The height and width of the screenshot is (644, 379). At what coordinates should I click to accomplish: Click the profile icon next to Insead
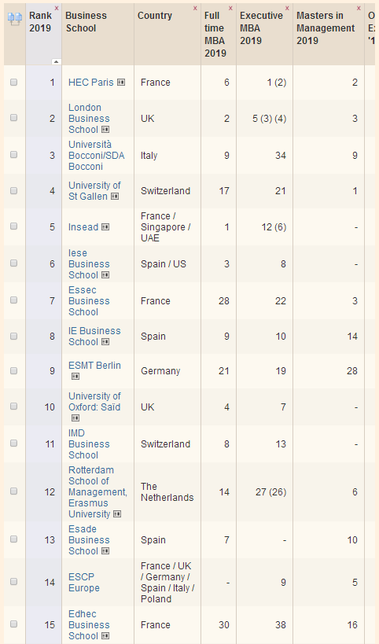[105, 226]
